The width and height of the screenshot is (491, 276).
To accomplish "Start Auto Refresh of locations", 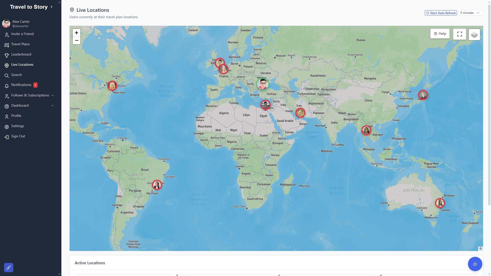I will (x=441, y=13).
